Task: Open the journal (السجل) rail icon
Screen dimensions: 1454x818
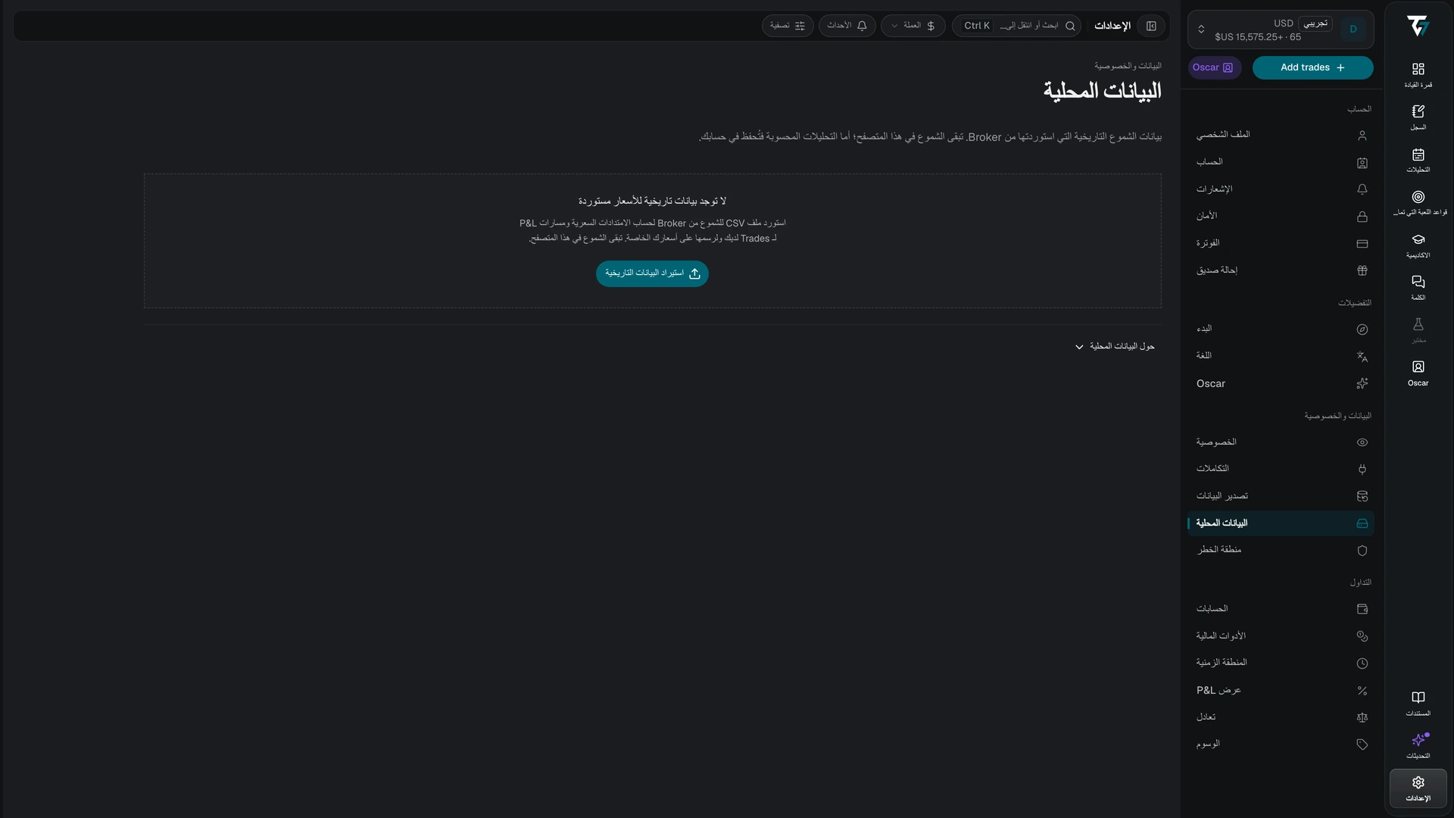Action: click(x=1418, y=117)
